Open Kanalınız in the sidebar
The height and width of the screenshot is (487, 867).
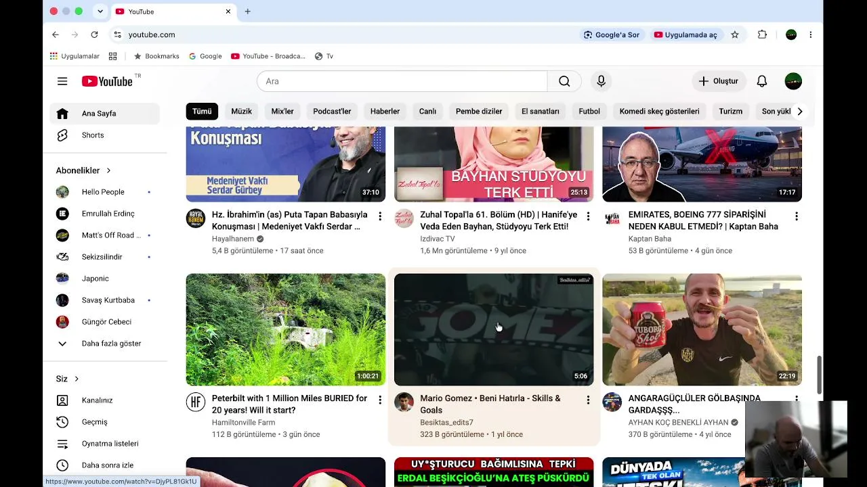tap(104, 400)
